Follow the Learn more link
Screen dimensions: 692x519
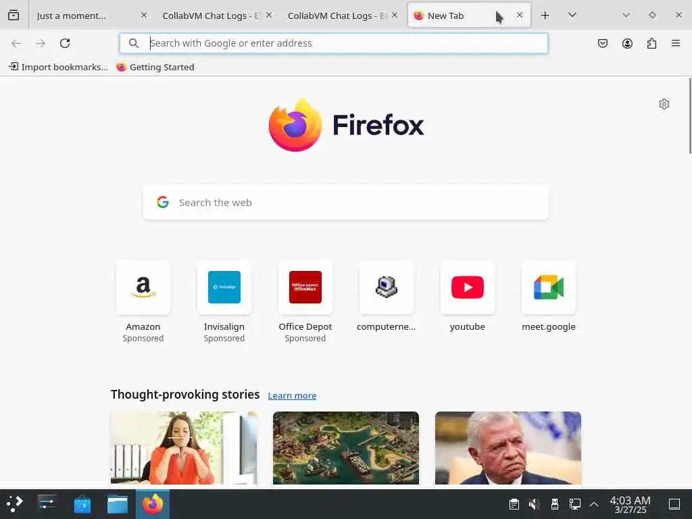[x=292, y=395]
